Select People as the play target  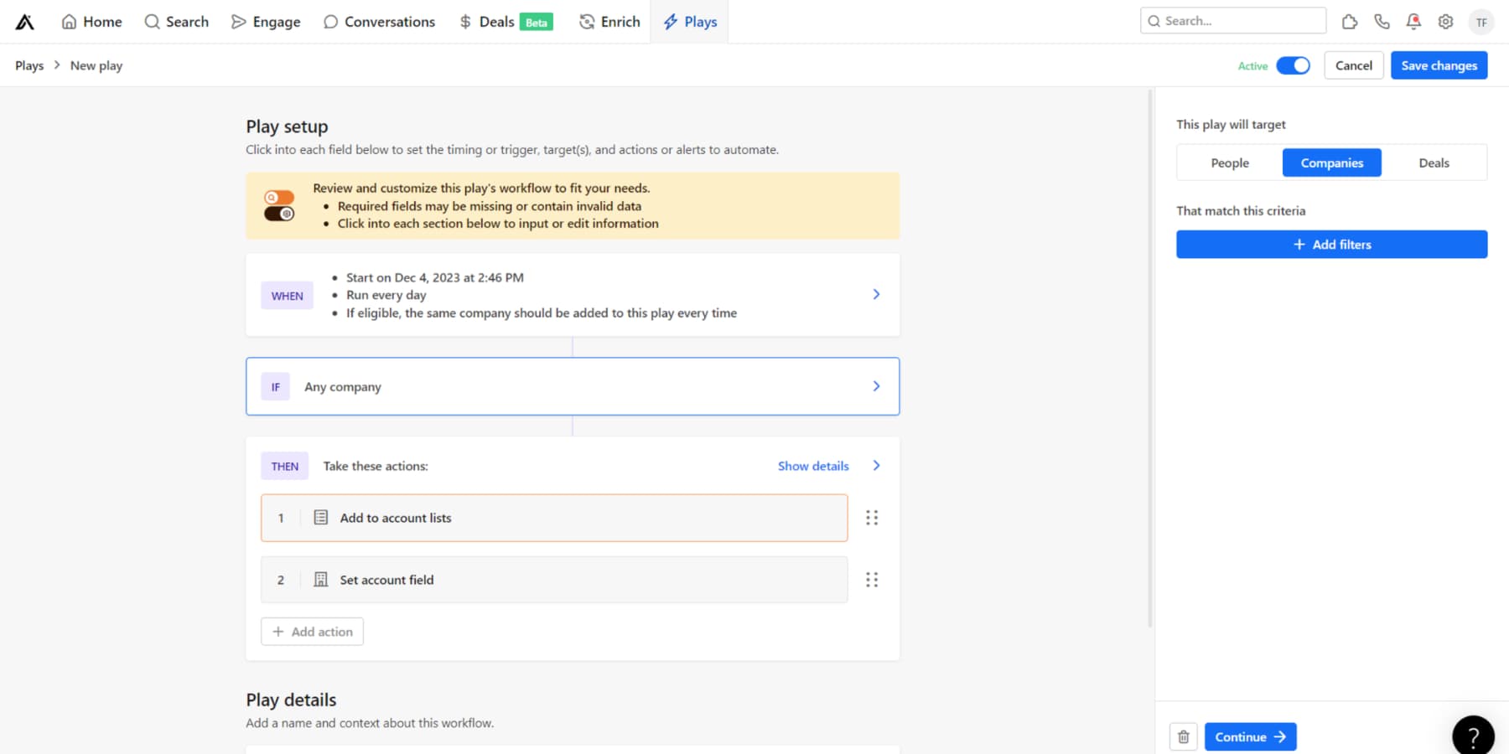point(1228,163)
